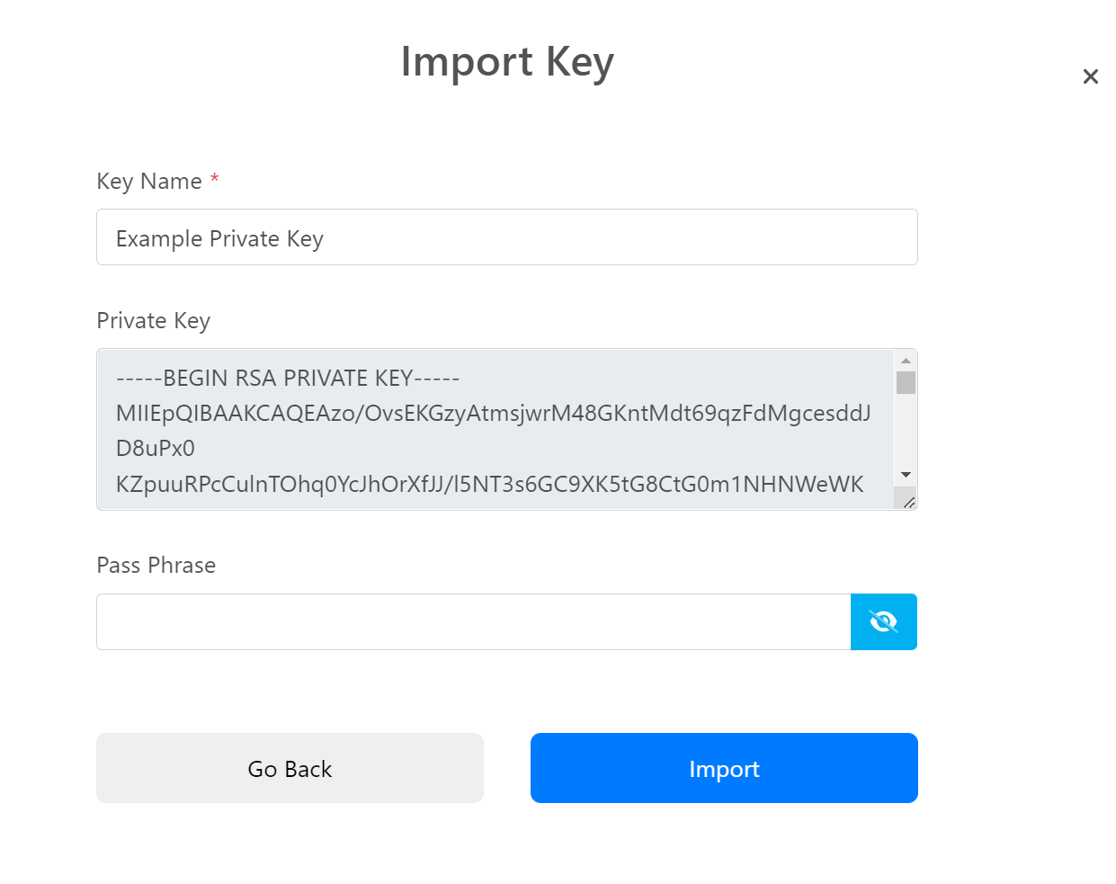Close the Import Key dialog

point(1090,76)
